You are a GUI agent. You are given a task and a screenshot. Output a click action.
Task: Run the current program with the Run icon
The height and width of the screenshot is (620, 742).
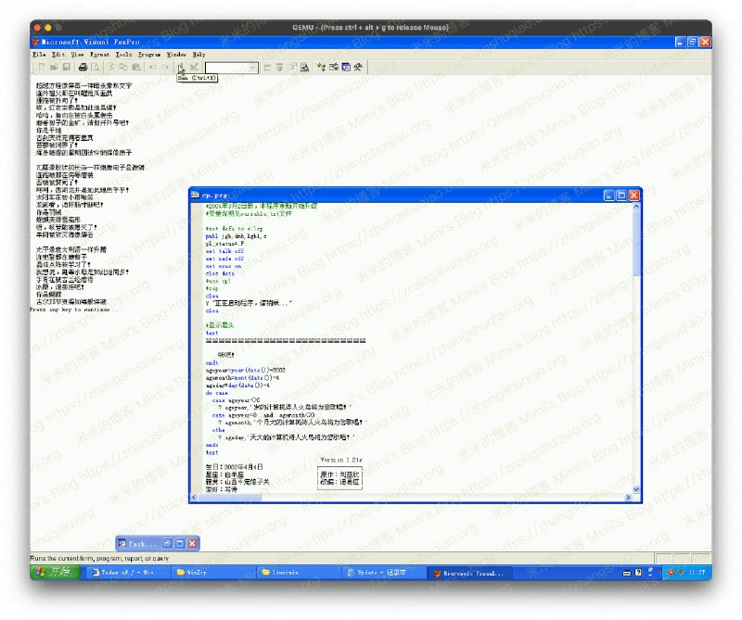[181, 67]
